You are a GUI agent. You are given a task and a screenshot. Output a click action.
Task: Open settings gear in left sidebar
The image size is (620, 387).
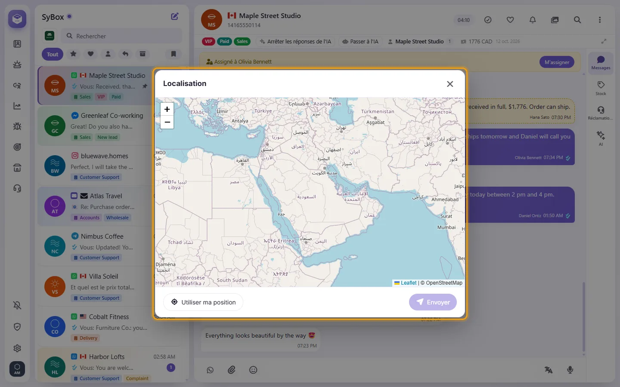pos(17,348)
